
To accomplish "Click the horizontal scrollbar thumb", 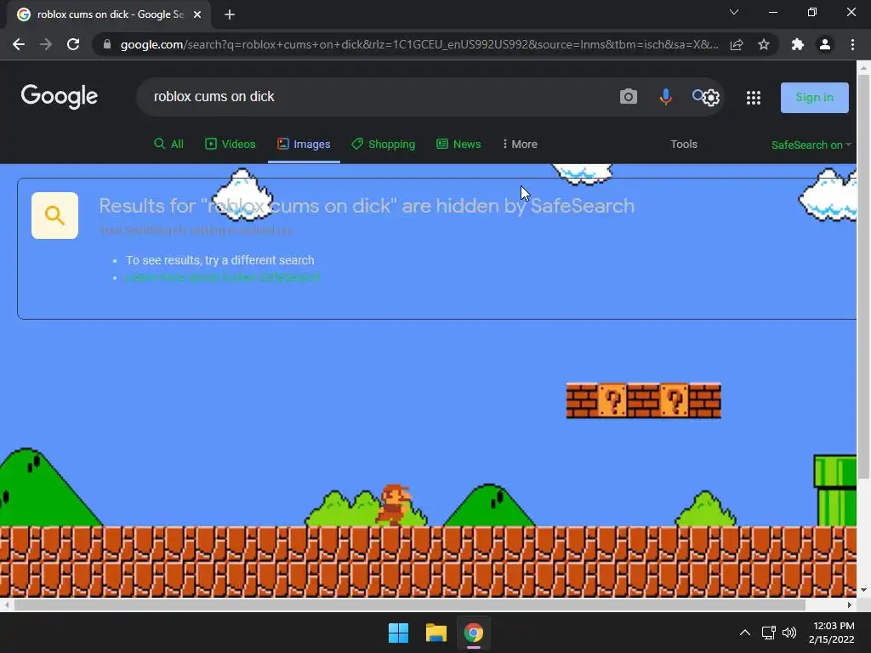I will point(409,605).
